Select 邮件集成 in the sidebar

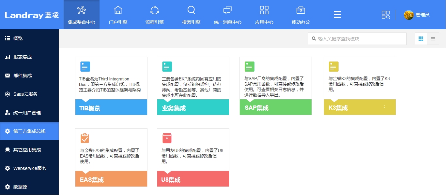pos(29,76)
